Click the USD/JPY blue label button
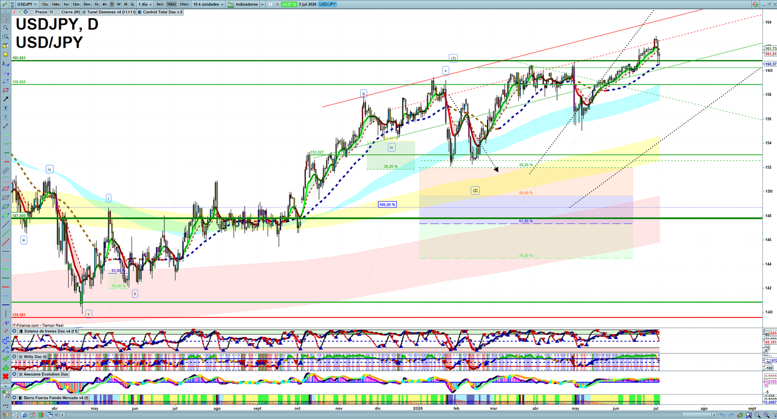This screenshot has width=777, height=419. tap(327, 4)
